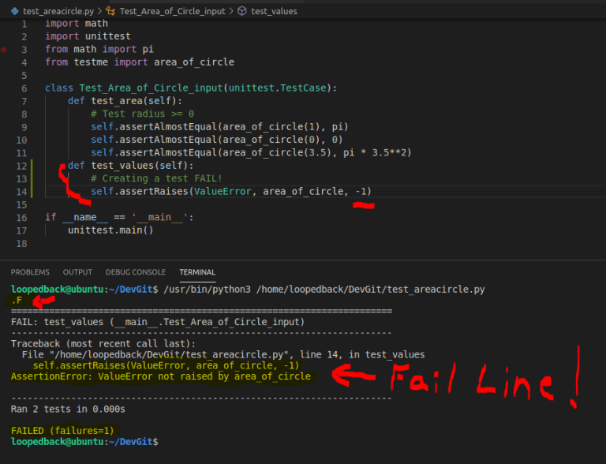Click line number 14
606x464 pixels.
(21, 193)
